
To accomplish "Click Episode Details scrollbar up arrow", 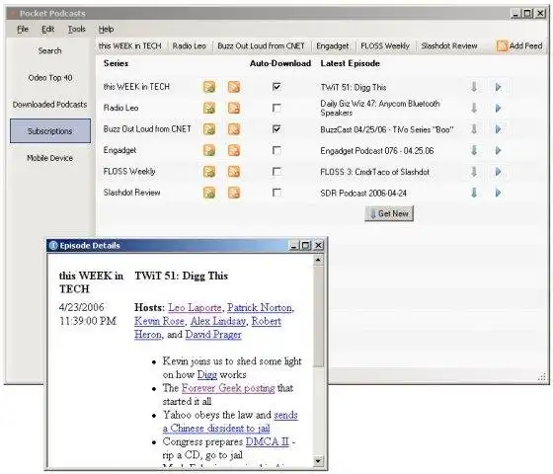I will (x=318, y=260).
